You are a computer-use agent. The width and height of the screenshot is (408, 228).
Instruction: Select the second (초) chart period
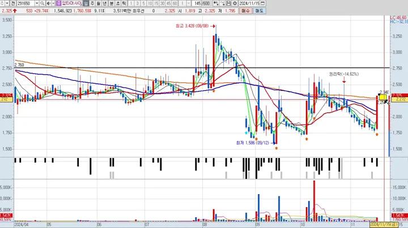(x=118, y=3)
